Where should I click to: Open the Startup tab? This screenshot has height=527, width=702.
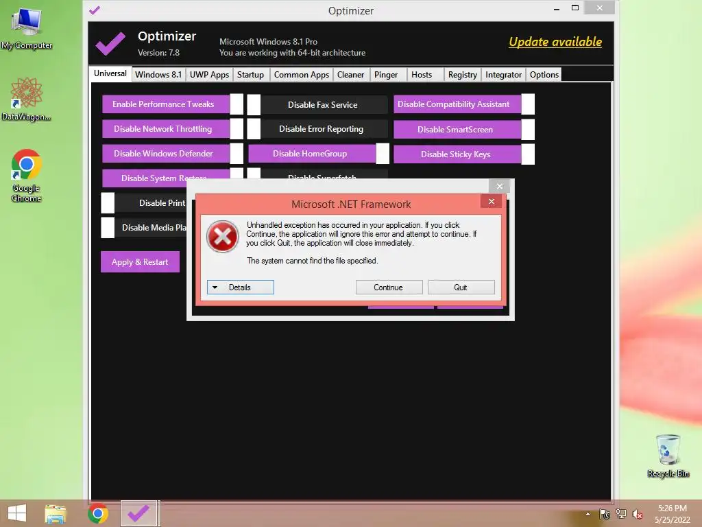pos(250,74)
